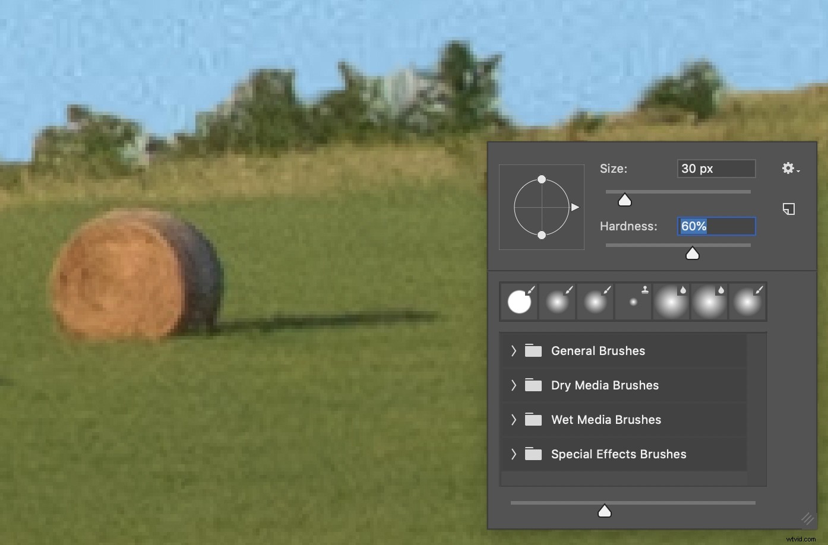The height and width of the screenshot is (545, 828).
Task: Expand the Dry Media Brushes folder
Action: click(x=513, y=385)
